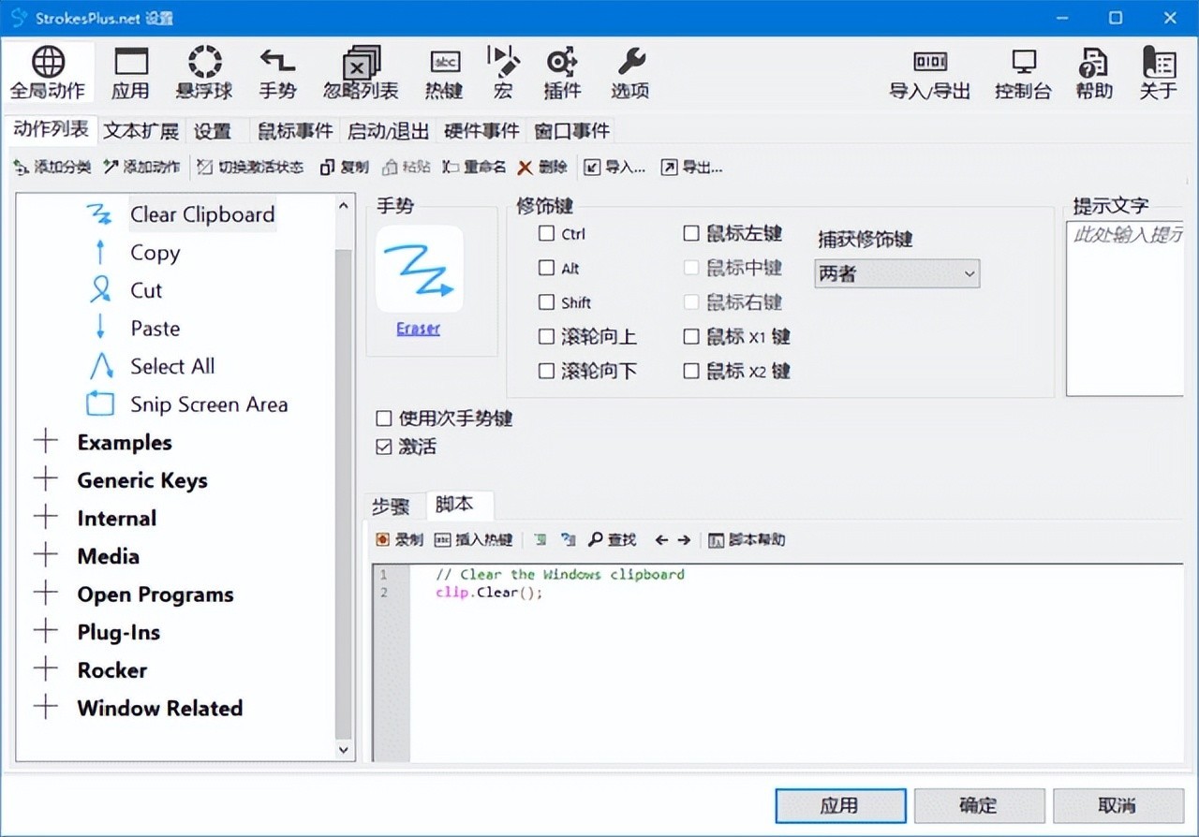Expand the Media category

pyautogui.click(x=45, y=555)
